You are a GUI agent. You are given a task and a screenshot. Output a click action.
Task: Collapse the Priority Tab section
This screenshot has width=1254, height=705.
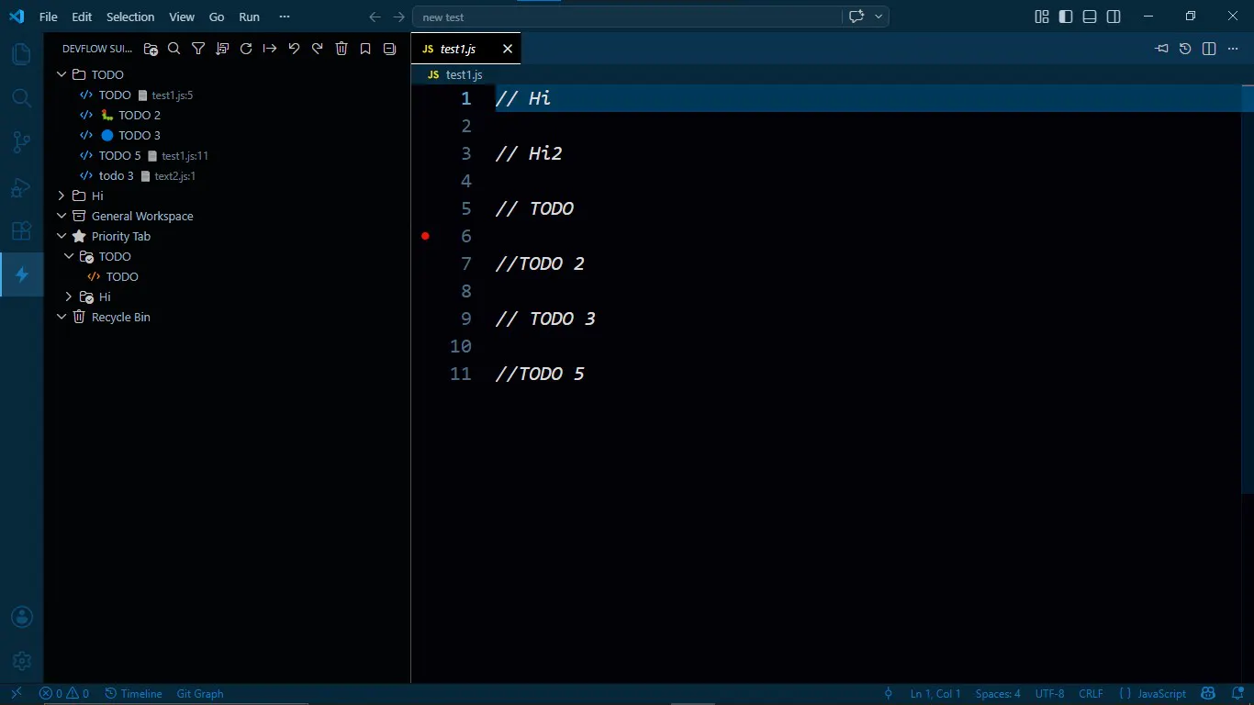[62, 236]
